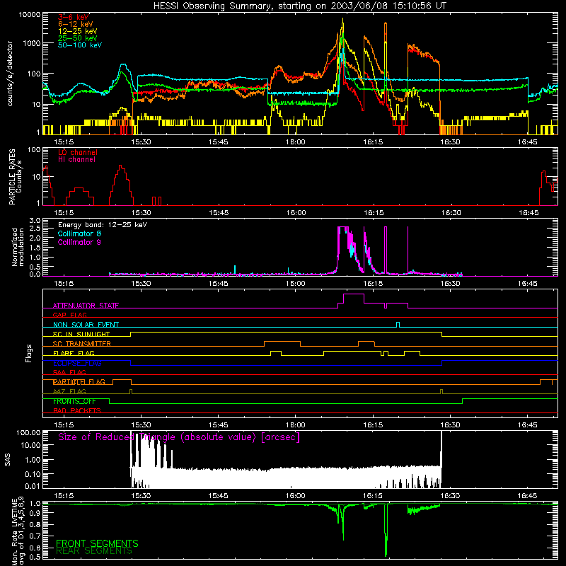
Task: Click the '1.5' tick on modulation plot
Action: 35,248
